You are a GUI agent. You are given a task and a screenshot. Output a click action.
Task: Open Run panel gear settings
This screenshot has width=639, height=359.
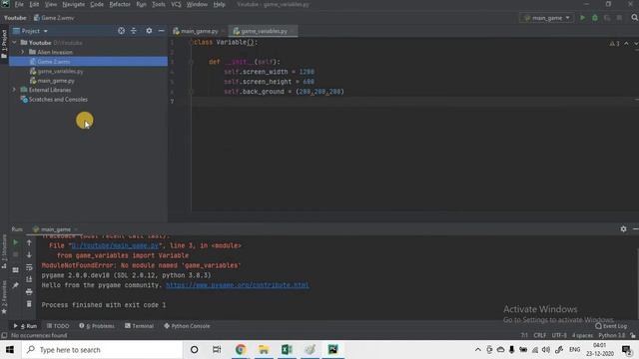623,229
